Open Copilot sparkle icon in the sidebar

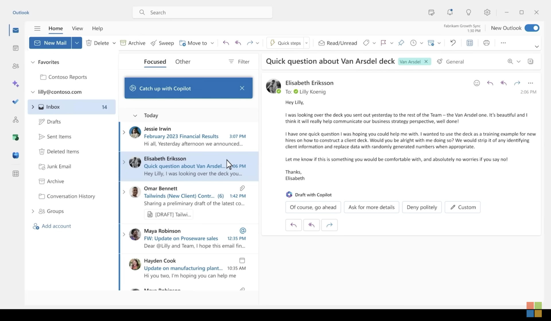[16, 84]
